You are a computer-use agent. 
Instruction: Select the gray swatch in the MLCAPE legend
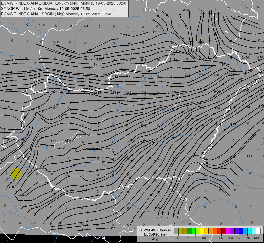tap(176, 231)
